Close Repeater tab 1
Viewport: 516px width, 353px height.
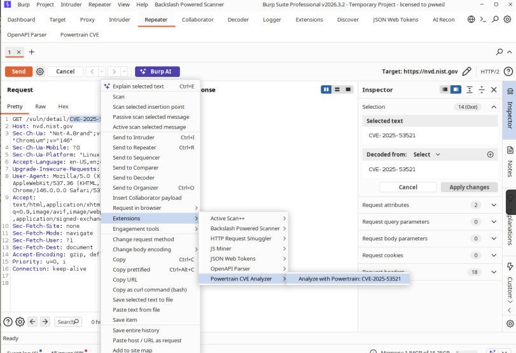(x=18, y=52)
